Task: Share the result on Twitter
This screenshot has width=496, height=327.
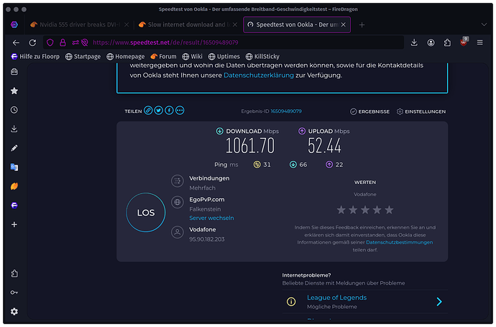Action: pyautogui.click(x=158, y=111)
